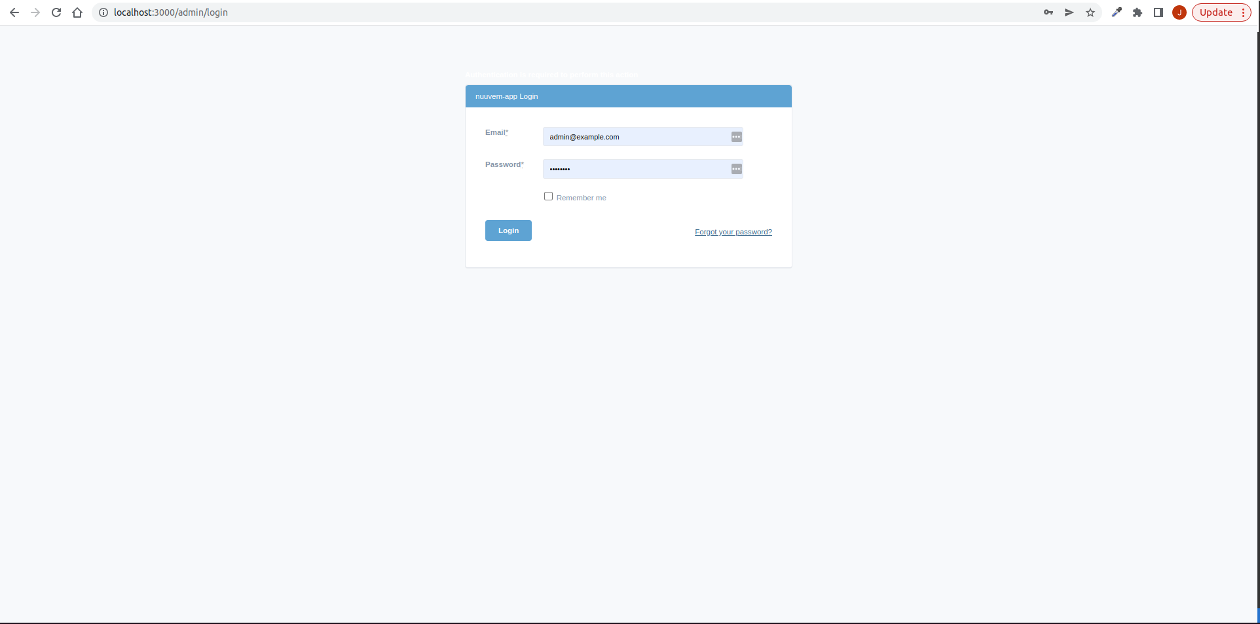Click the Update button
The image size is (1260, 624).
pyautogui.click(x=1215, y=12)
